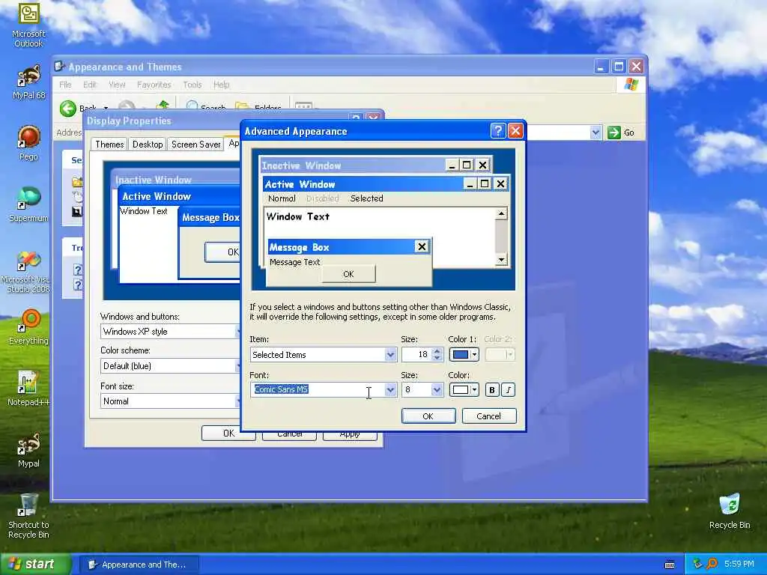767x575 pixels.
Task: Open the Item dropdown showing Selected Items
Action: click(x=389, y=354)
